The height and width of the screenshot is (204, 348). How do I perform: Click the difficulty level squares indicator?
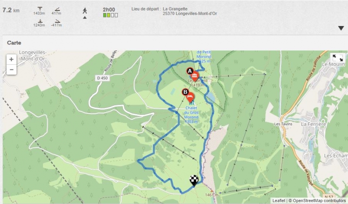tap(110, 15)
